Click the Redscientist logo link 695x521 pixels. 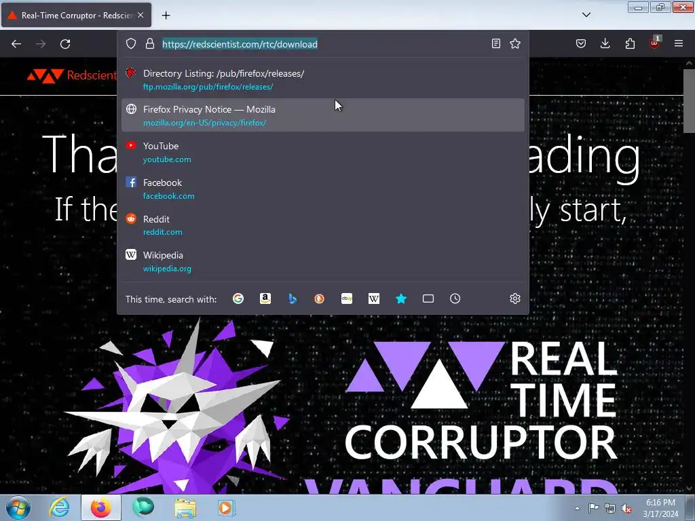pos(72,75)
